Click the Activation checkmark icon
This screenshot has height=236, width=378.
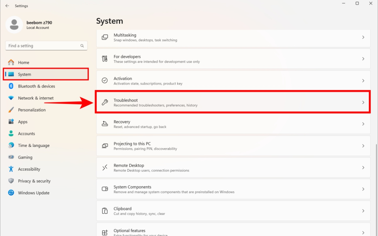point(104,81)
